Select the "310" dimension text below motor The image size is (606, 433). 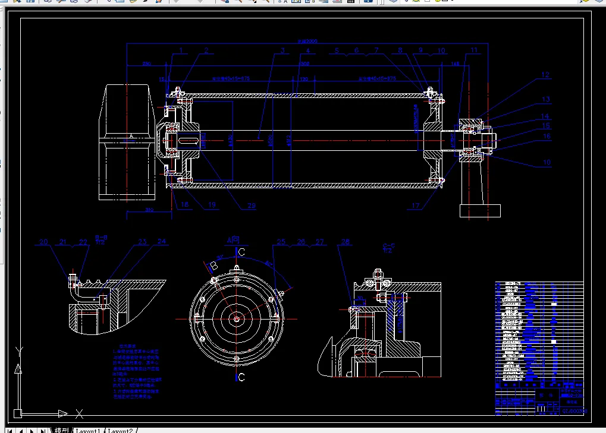(x=149, y=210)
